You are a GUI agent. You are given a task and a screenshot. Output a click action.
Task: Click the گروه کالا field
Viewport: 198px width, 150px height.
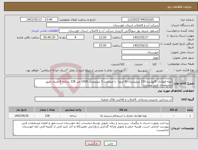pos(104,99)
